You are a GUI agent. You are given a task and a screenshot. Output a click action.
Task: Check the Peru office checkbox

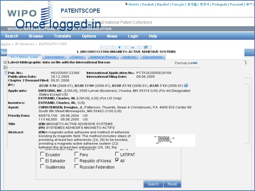pos(76,154)
